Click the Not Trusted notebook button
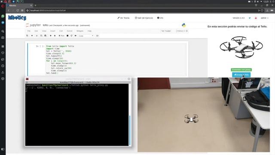Screen dimensions: 275x155 (166, 31)
